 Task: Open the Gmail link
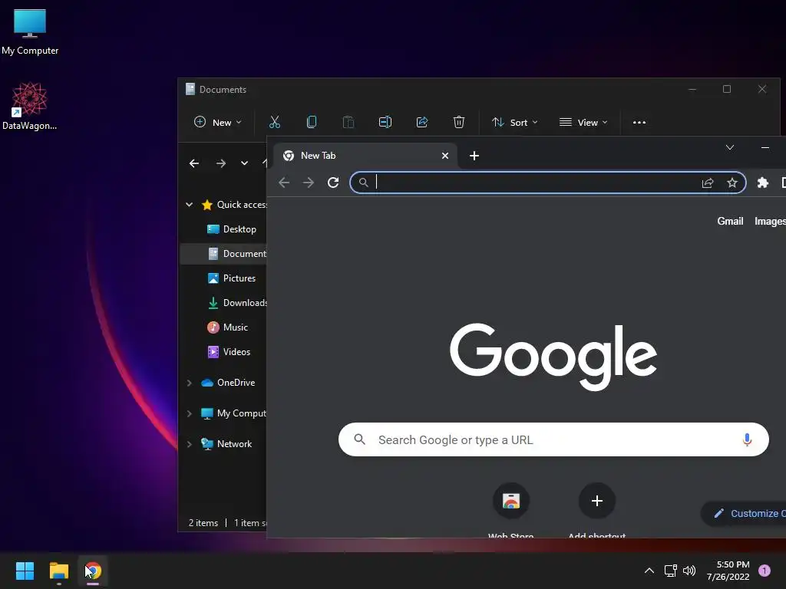coord(730,222)
